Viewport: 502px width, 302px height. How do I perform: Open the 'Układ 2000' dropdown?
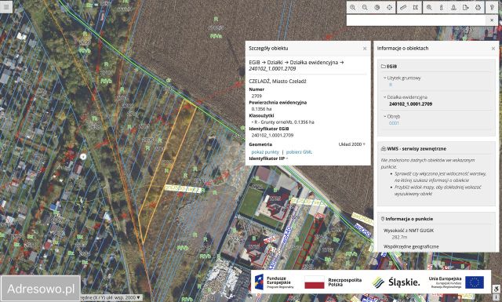(352, 144)
